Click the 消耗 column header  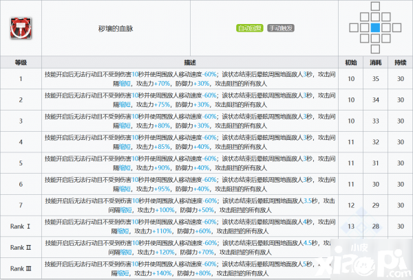pos(376,62)
